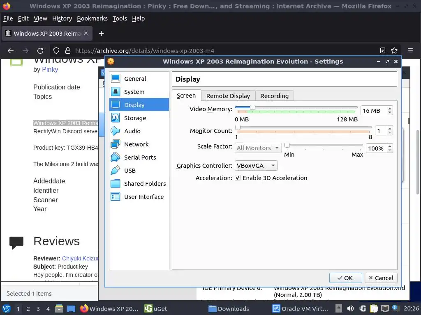Image resolution: width=421 pixels, height=315 pixels.
Task: Click Firefox forward arrow button
Action: (25, 50)
